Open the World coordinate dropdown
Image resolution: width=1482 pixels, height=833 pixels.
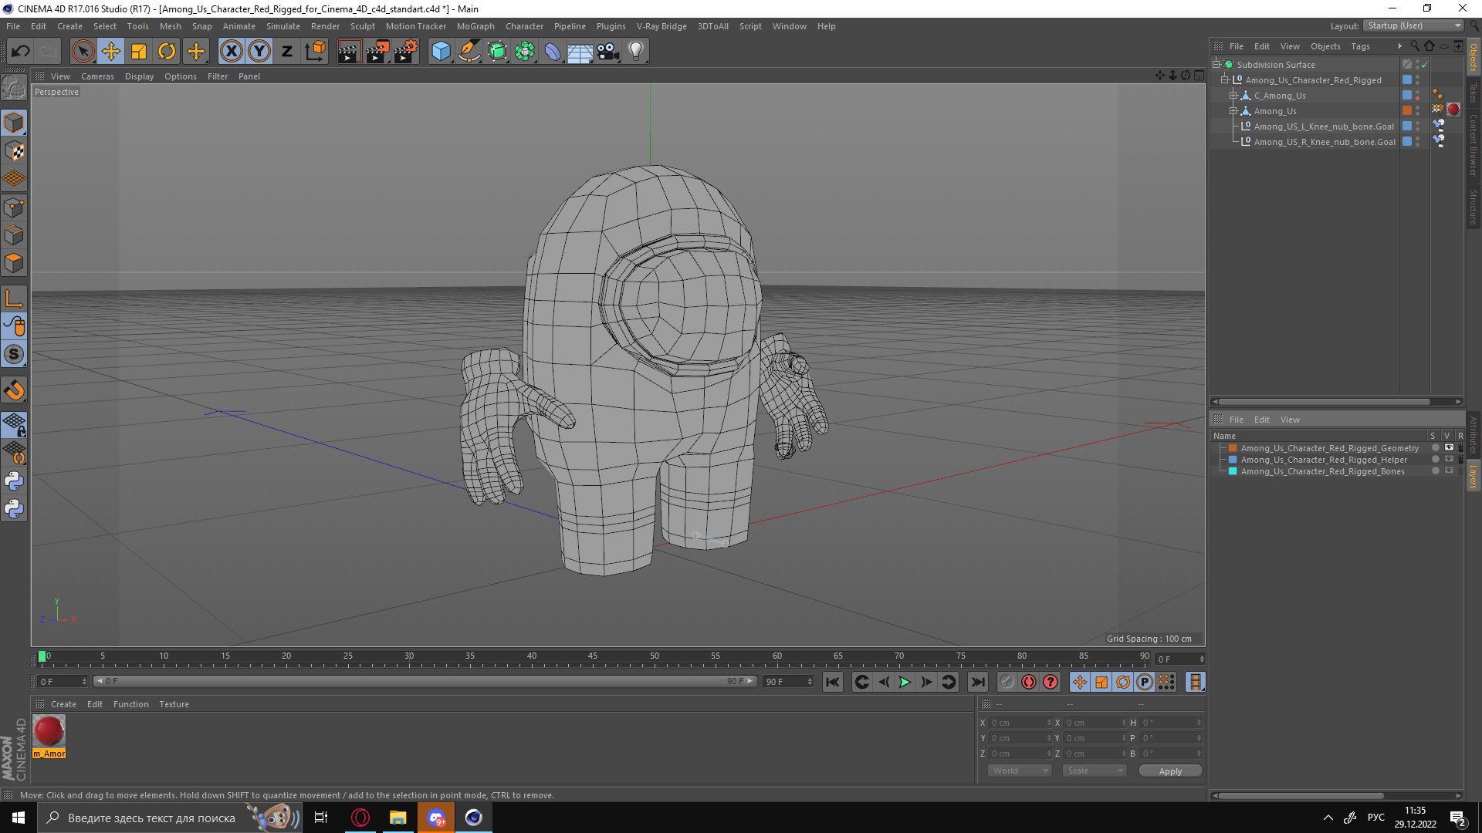pos(1020,771)
